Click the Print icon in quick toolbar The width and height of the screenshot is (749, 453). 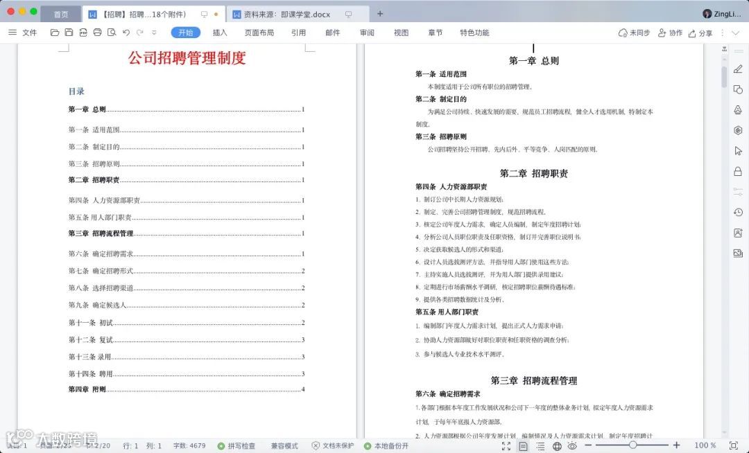click(x=98, y=33)
